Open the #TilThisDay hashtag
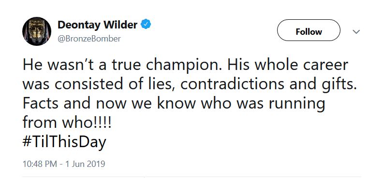 coord(64,142)
